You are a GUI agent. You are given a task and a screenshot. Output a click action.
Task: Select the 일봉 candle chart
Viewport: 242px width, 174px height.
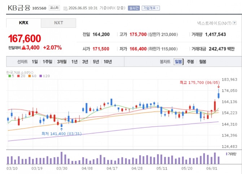[x=178, y=62]
